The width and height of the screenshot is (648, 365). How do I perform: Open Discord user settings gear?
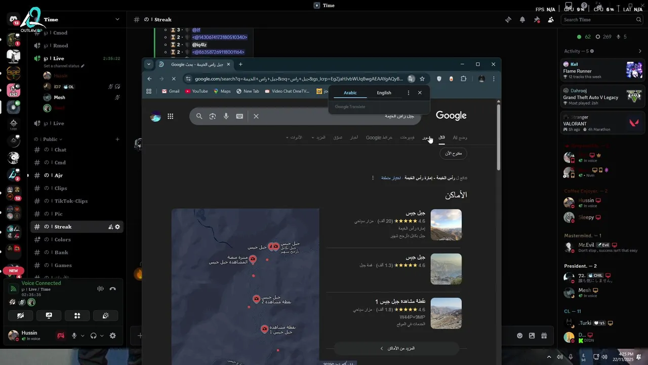[x=112, y=336]
